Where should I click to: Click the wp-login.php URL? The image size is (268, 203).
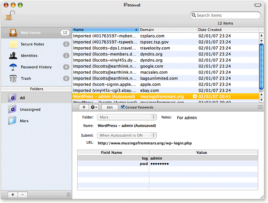pyautogui.click(x=145, y=143)
